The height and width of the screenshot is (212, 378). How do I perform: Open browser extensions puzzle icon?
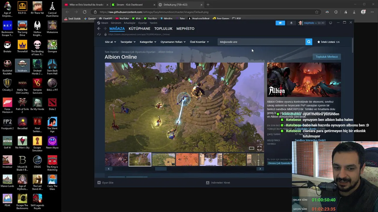[x=336, y=12]
